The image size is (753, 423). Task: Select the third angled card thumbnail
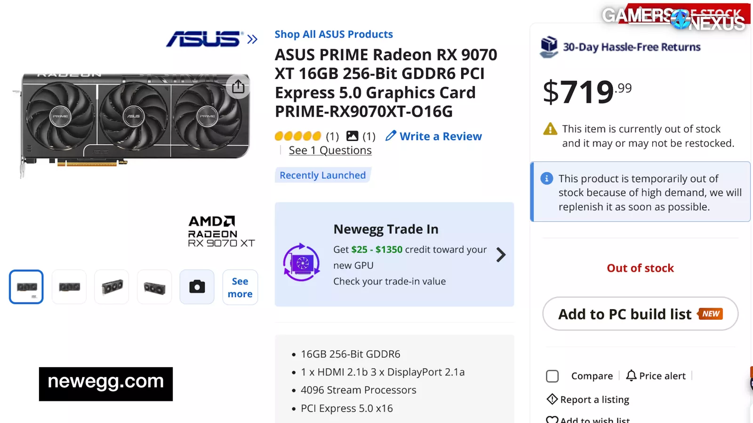pyautogui.click(x=112, y=287)
